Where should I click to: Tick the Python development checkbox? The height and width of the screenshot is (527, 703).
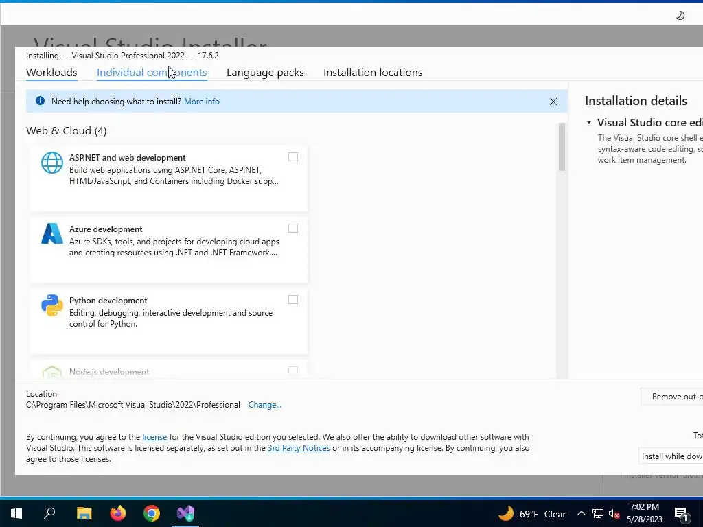(292, 299)
